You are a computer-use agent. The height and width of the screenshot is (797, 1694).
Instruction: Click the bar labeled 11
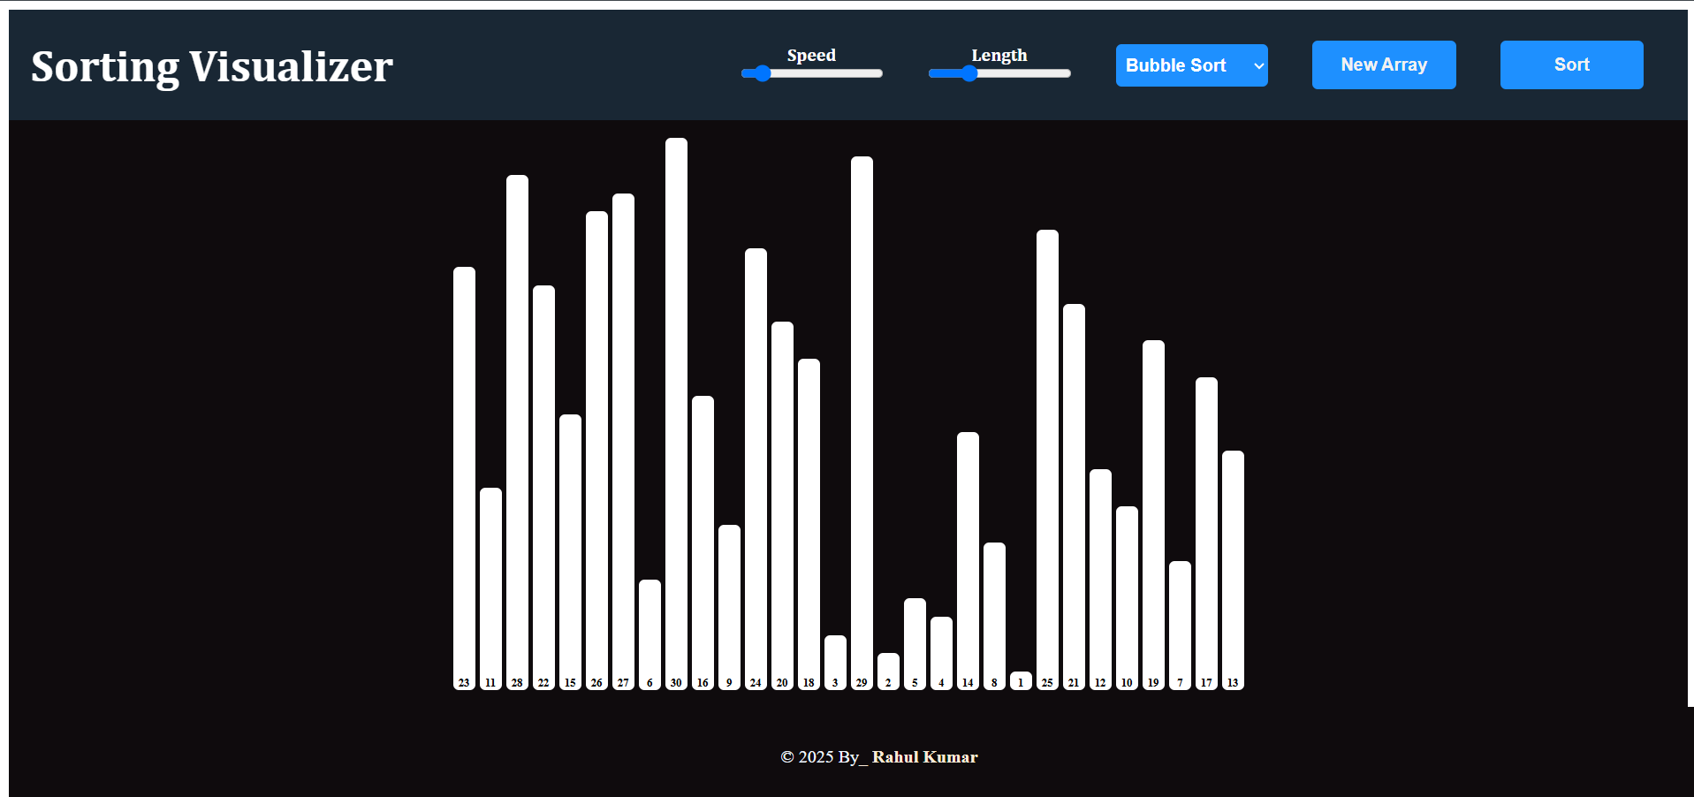tap(490, 588)
